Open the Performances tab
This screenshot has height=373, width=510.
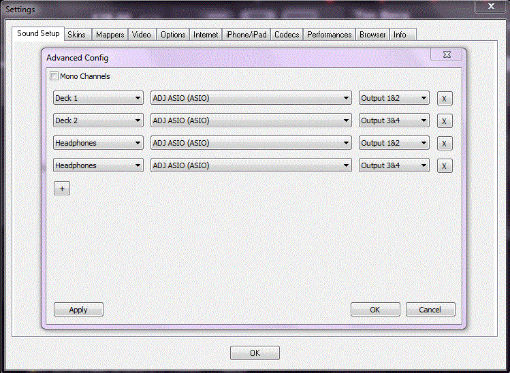[329, 35]
